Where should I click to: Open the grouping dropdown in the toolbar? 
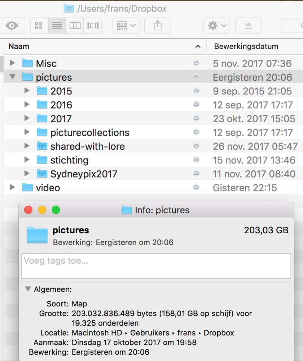click(126, 25)
